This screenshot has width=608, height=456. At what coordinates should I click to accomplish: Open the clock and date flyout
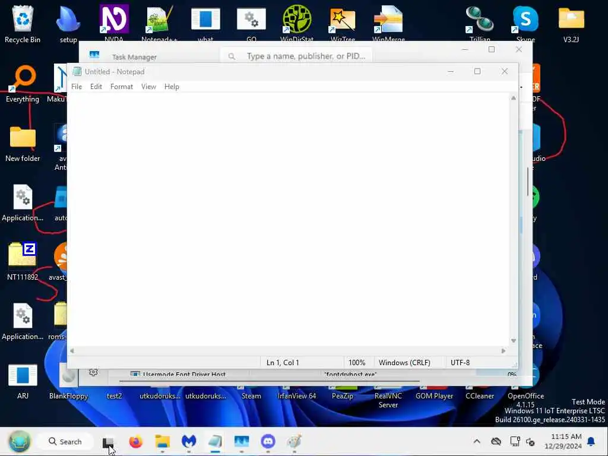pos(563,441)
